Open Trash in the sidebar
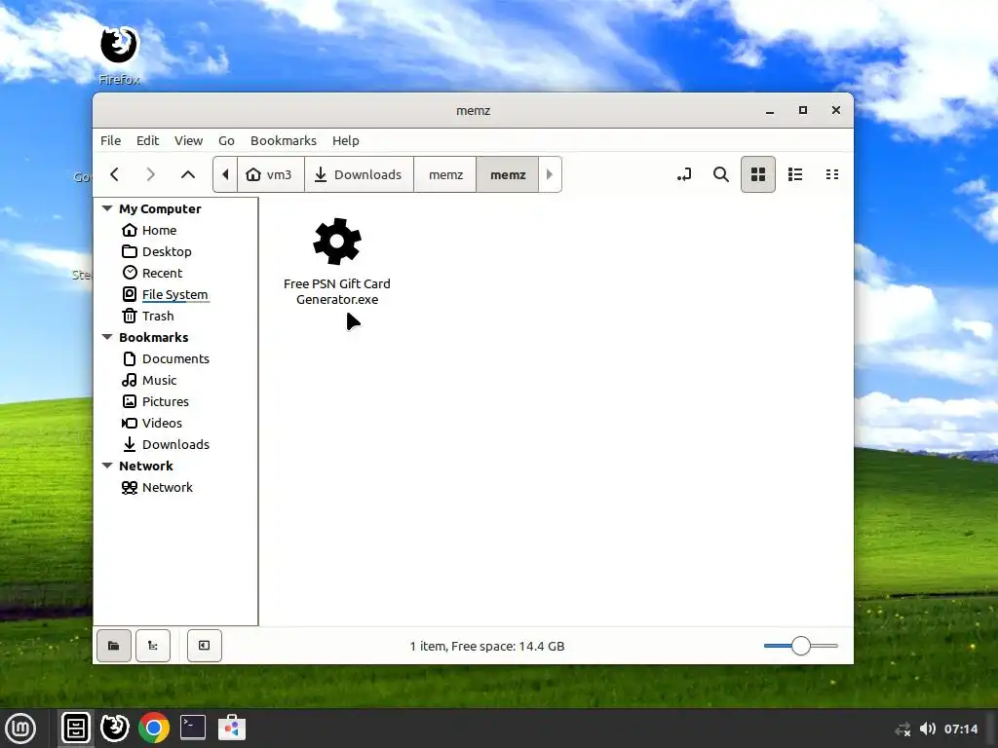Viewport: 998px width, 748px height. tap(157, 317)
